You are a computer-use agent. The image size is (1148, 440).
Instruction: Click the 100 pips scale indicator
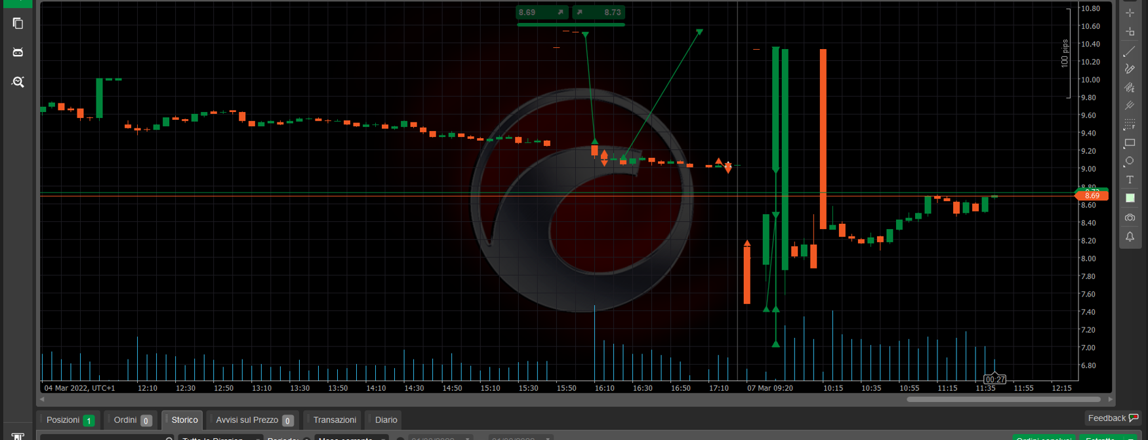pos(1065,53)
